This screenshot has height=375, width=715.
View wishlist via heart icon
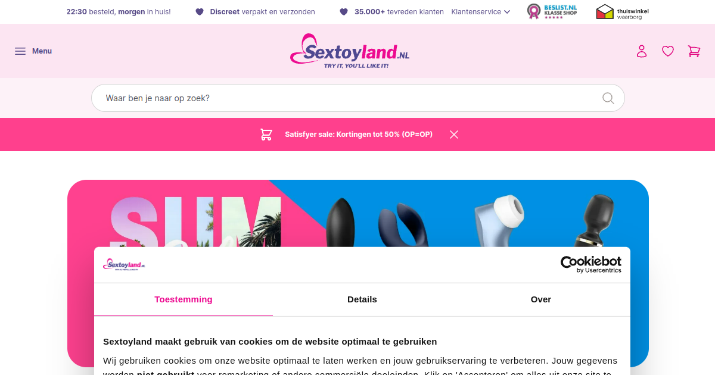click(x=668, y=51)
